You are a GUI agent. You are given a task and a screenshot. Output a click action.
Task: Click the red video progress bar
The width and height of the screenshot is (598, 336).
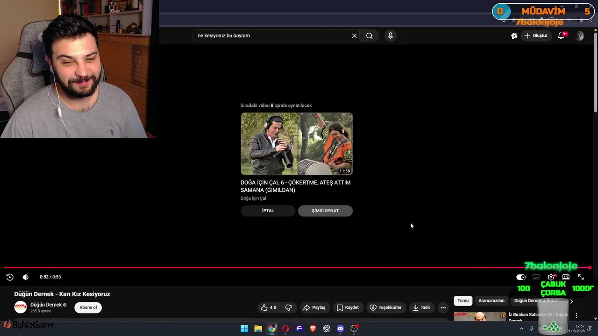click(x=297, y=267)
